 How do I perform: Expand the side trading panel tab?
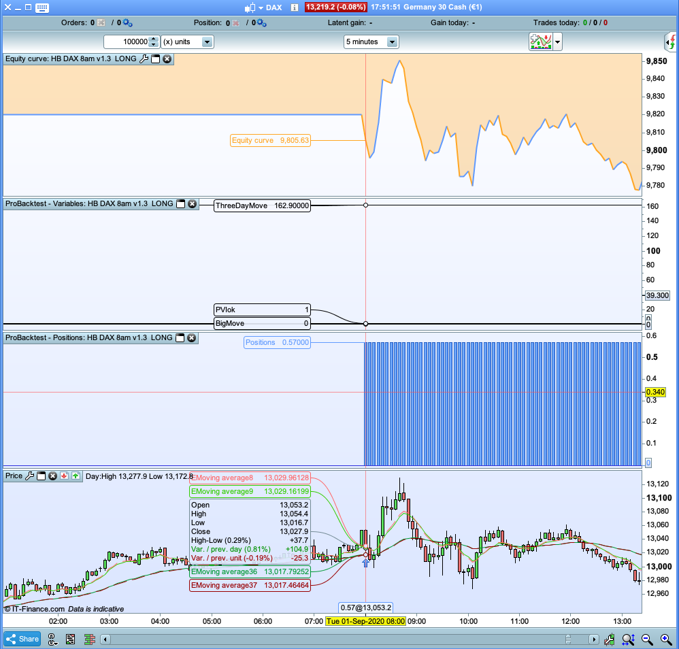click(670, 42)
